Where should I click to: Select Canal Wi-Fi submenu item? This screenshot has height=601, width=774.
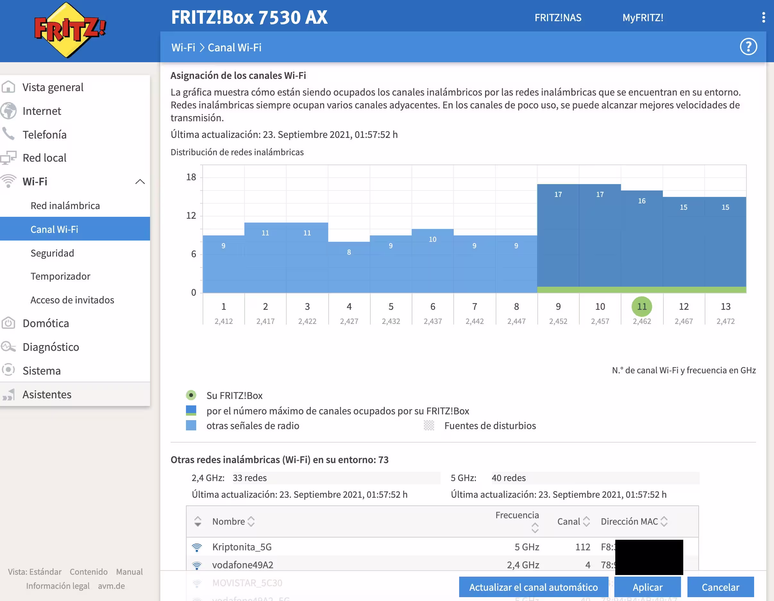point(75,229)
